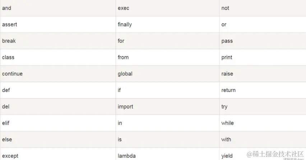Click the 'global' table entry

pyautogui.click(x=125, y=74)
